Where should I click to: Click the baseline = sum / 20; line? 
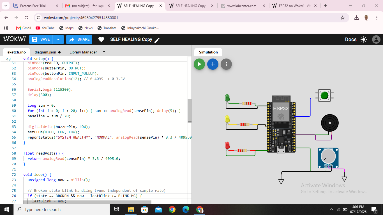coord(49,116)
